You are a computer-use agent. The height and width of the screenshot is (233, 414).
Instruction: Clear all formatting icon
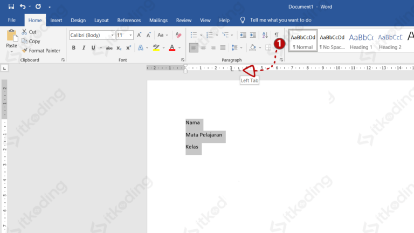click(178, 35)
